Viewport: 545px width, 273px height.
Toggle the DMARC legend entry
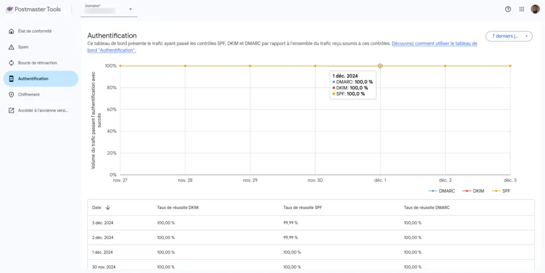pyautogui.click(x=441, y=191)
